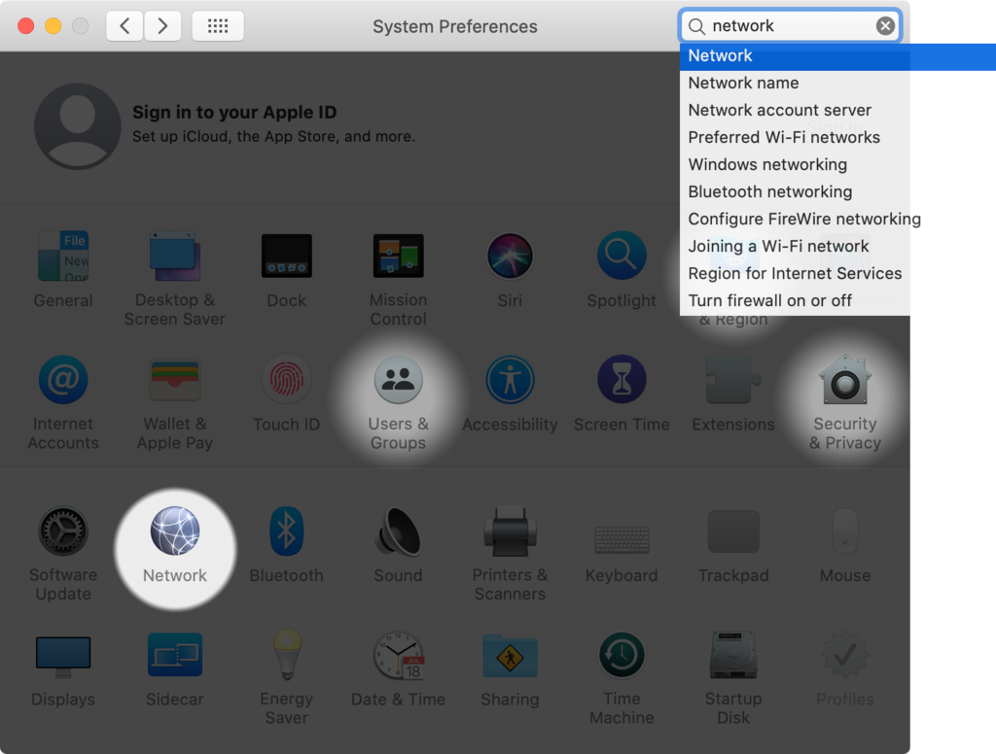Choose 'Turn firewall on or off' suggestion
Image resolution: width=996 pixels, height=754 pixels.
point(769,301)
